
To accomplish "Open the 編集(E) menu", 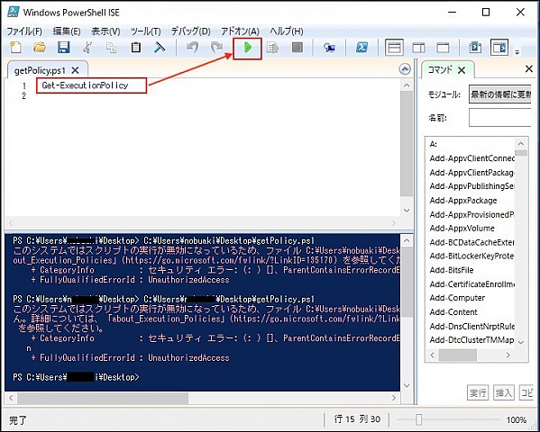I will (67, 31).
